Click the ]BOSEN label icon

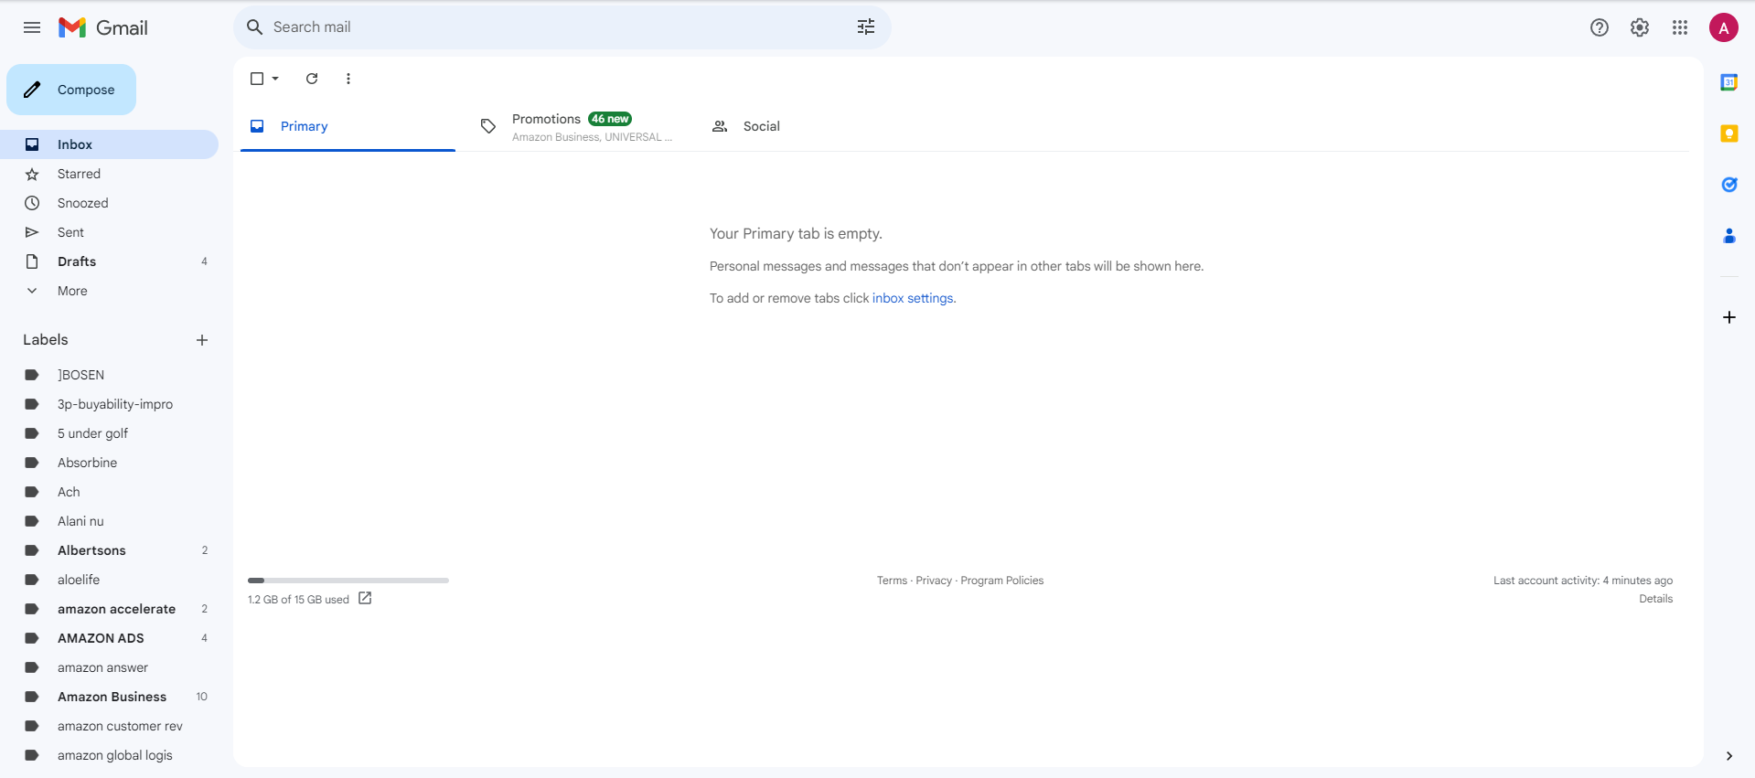32,375
